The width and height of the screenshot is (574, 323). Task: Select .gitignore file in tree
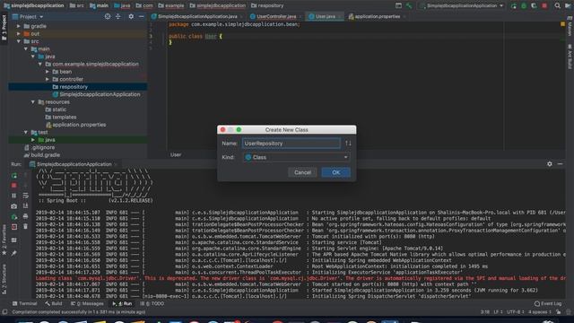(42, 147)
